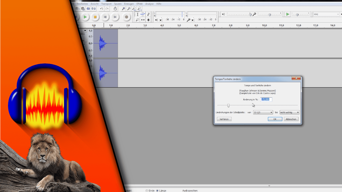Open the Spuren menu
The width and height of the screenshot is (342, 192).
[x=118, y=4]
